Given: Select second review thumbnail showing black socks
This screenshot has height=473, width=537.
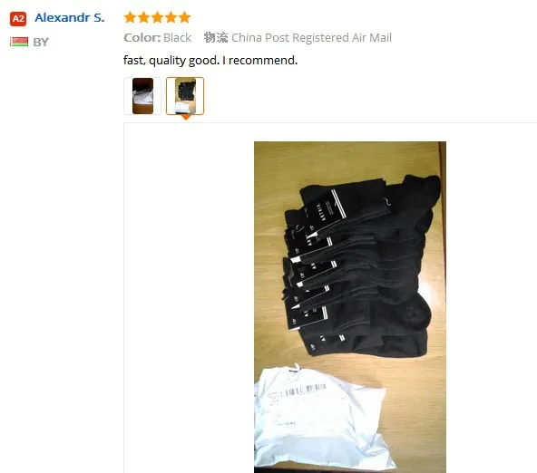Looking at the screenshot, I should click(x=185, y=96).
